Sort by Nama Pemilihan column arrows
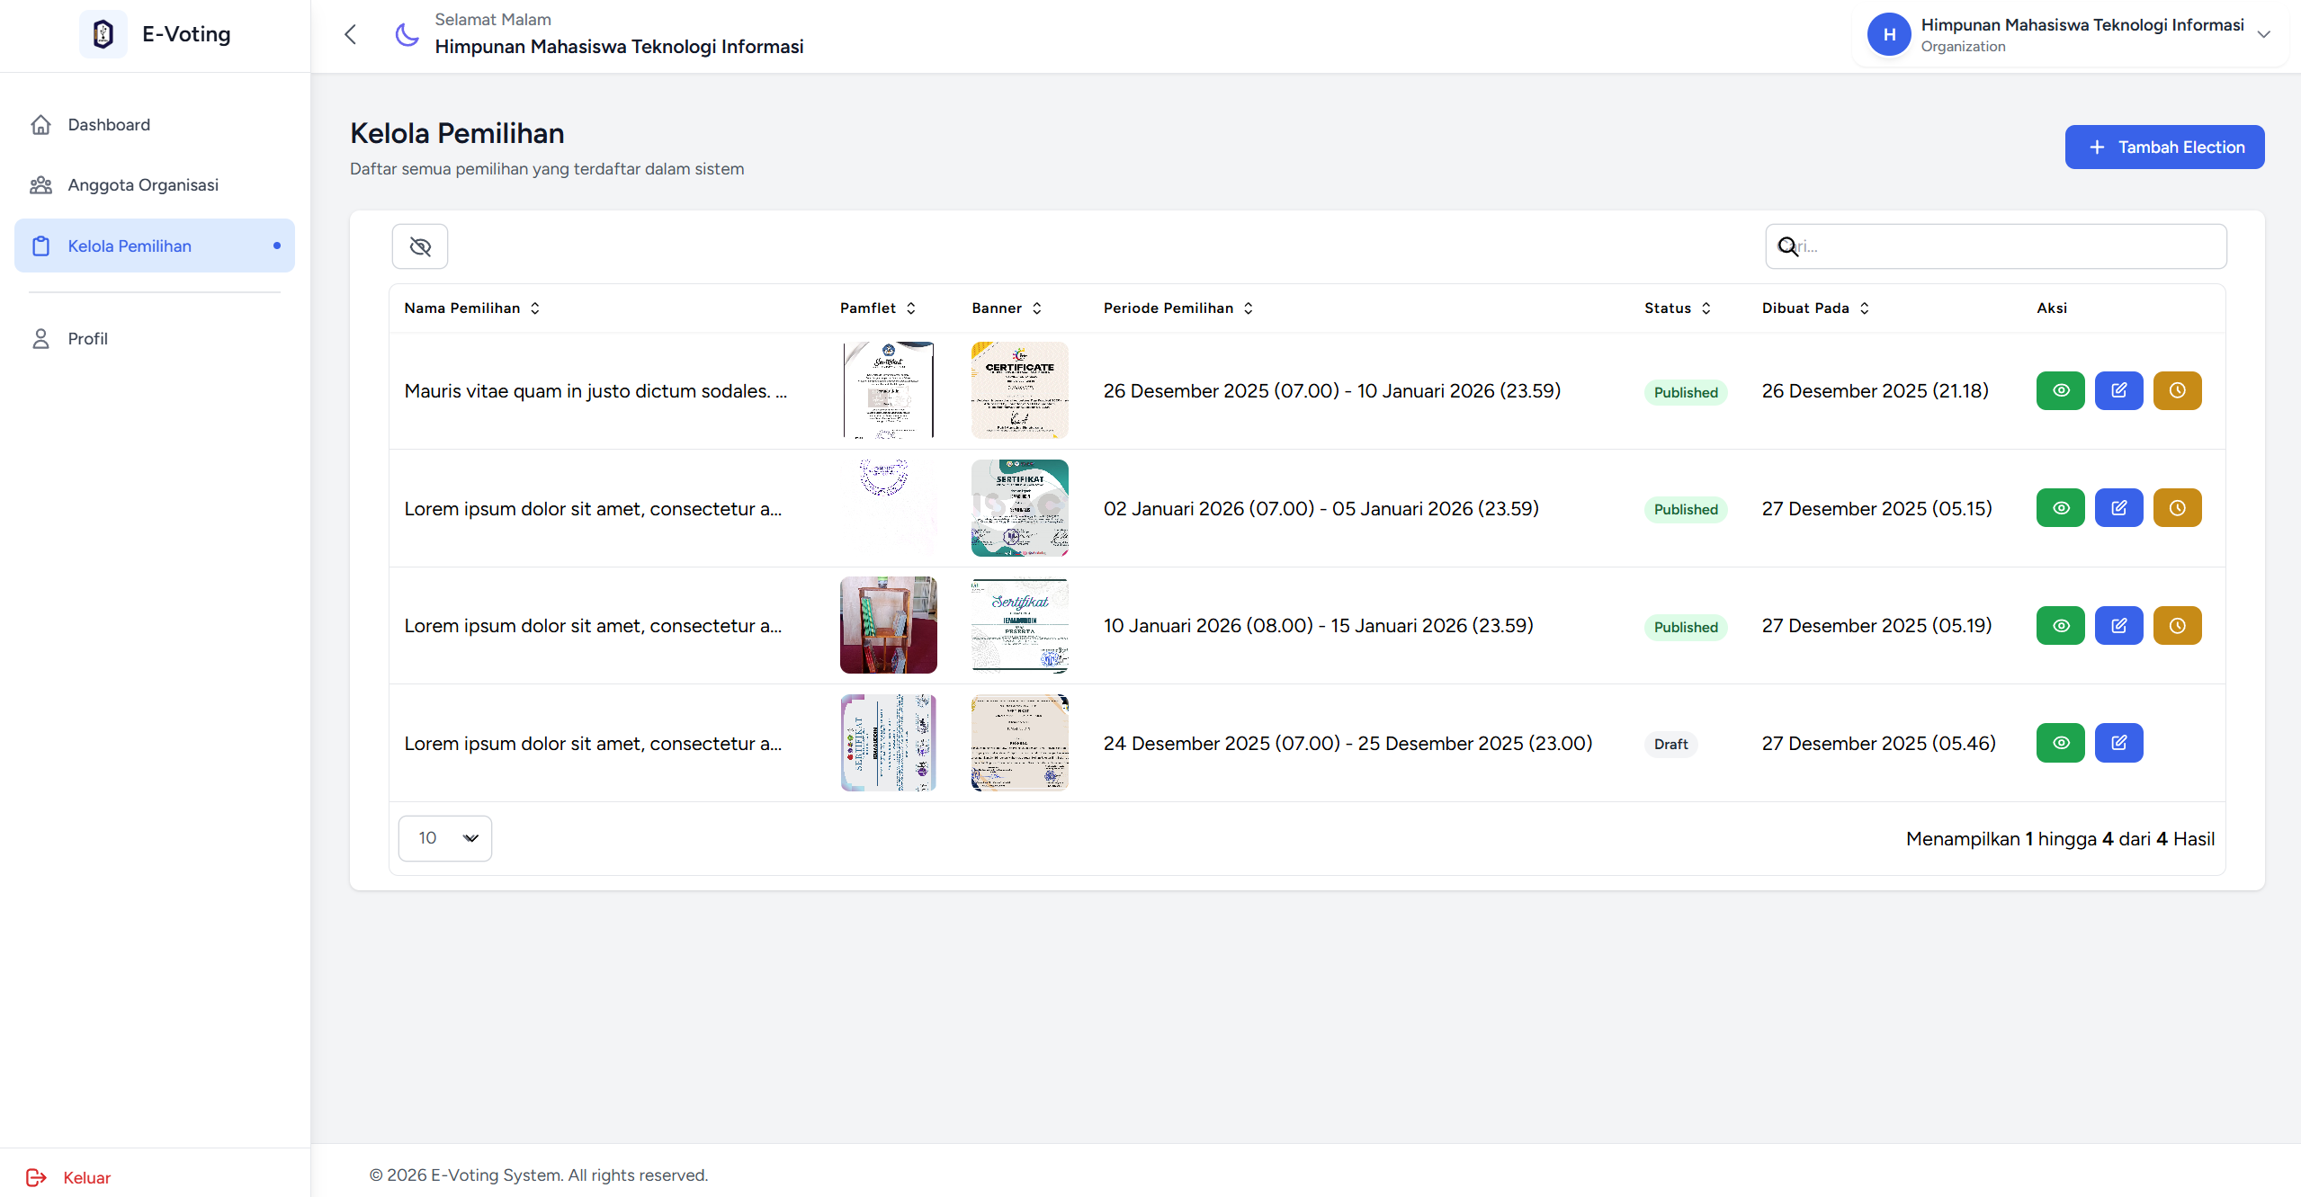This screenshot has width=2301, height=1197. 535,308
